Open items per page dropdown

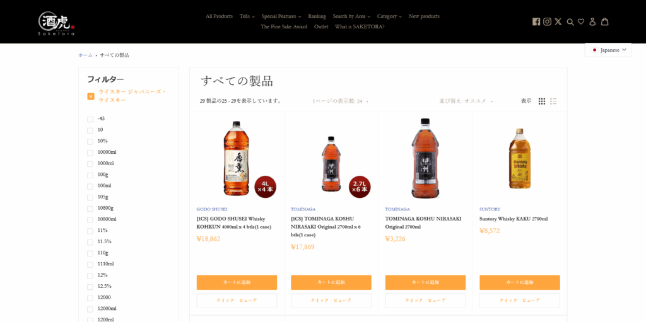click(x=340, y=101)
